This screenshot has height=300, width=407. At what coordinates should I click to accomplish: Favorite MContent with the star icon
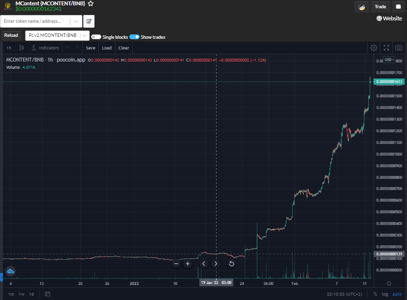tap(91, 4)
